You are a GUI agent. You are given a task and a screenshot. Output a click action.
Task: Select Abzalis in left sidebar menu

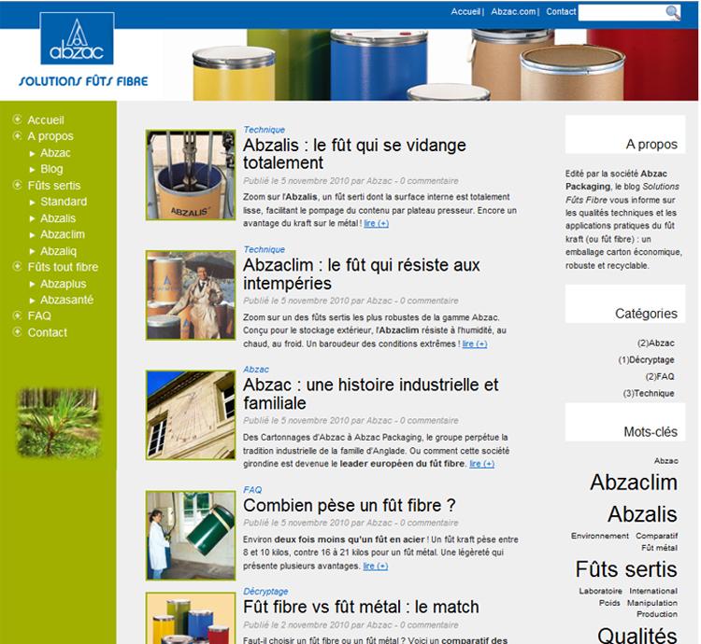coord(58,218)
